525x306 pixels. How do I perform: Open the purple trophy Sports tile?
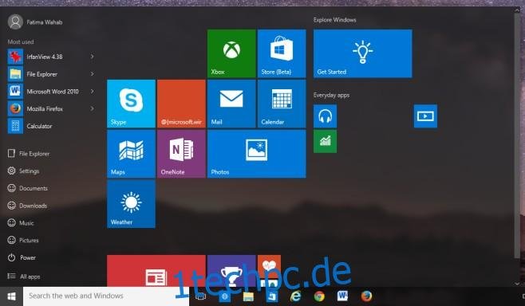click(x=231, y=271)
